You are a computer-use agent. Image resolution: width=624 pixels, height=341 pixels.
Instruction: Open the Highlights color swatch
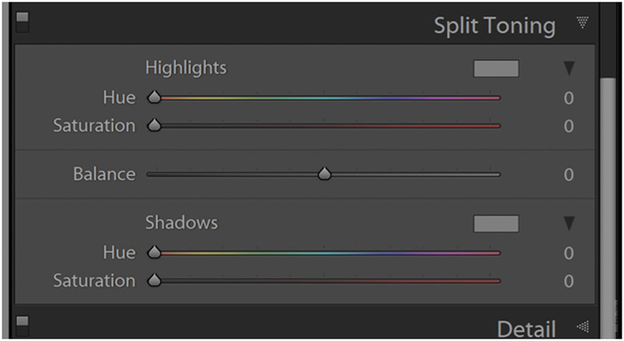tap(495, 69)
